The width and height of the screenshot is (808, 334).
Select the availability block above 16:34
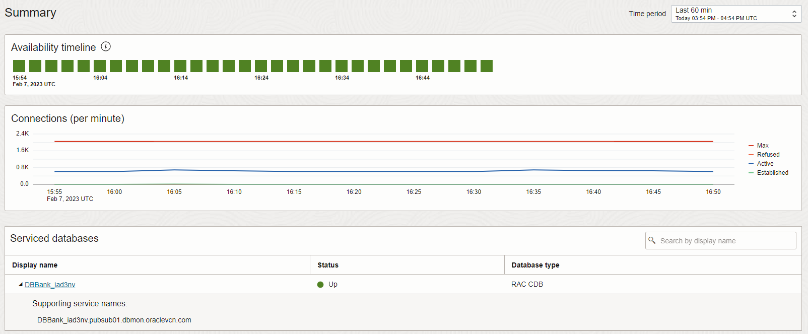coord(342,66)
